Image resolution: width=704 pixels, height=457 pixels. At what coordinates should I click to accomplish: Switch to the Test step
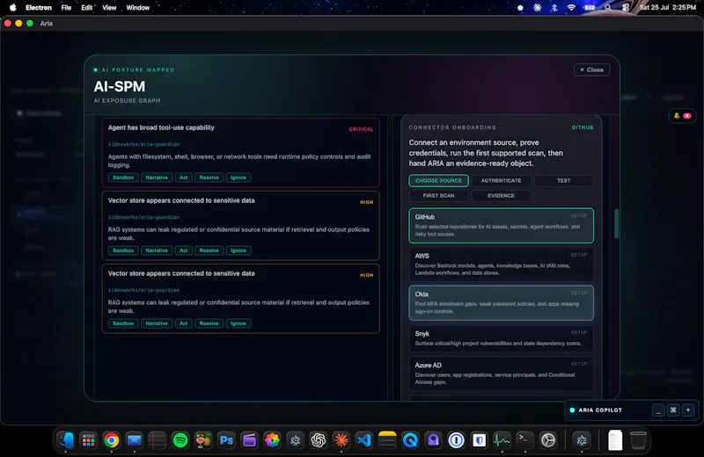point(563,181)
